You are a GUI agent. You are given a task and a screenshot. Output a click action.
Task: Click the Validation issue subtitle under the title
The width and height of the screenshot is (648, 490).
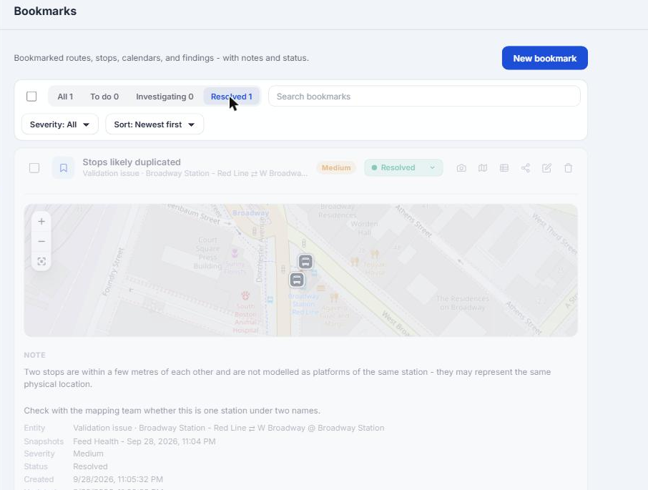click(195, 174)
